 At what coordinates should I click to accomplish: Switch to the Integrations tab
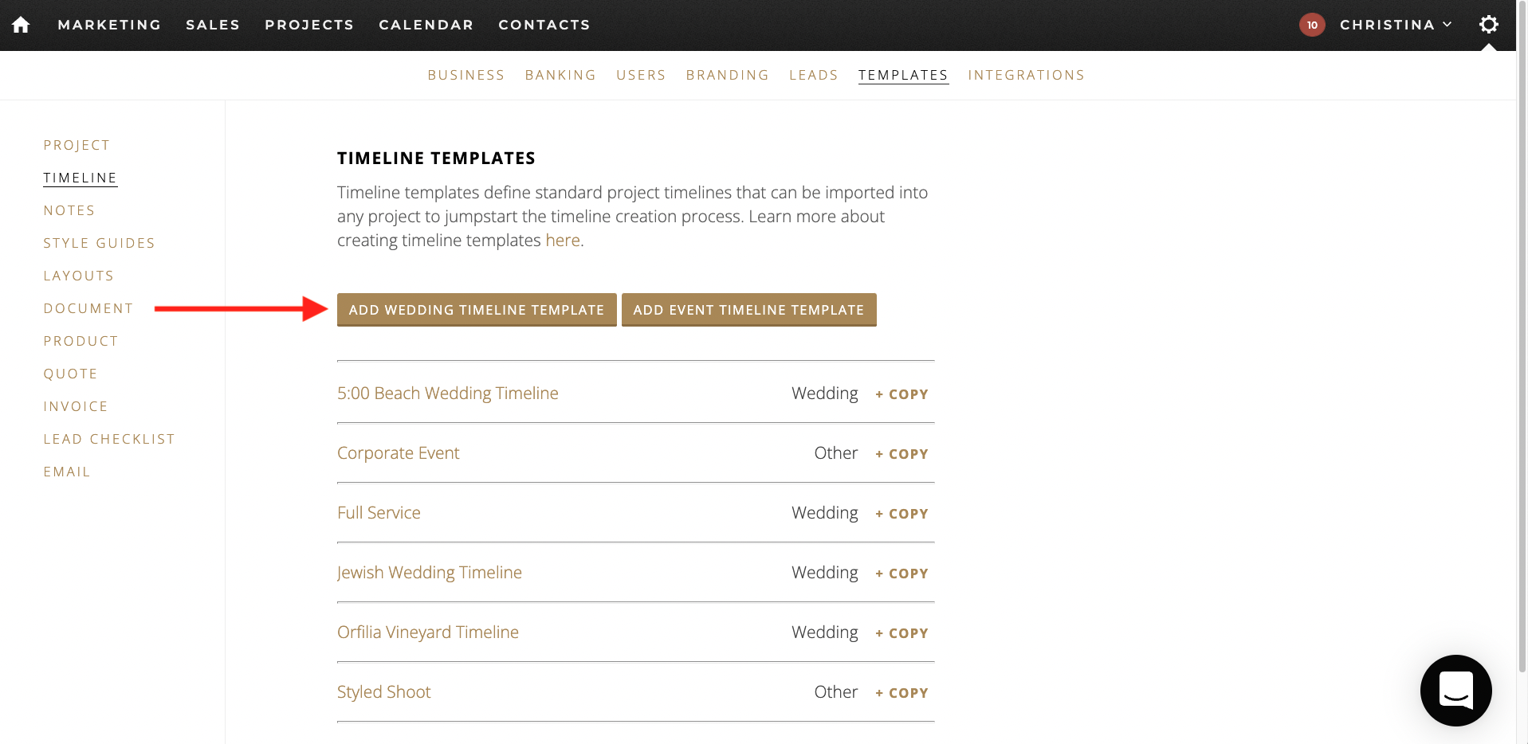click(x=1026, y=75)
